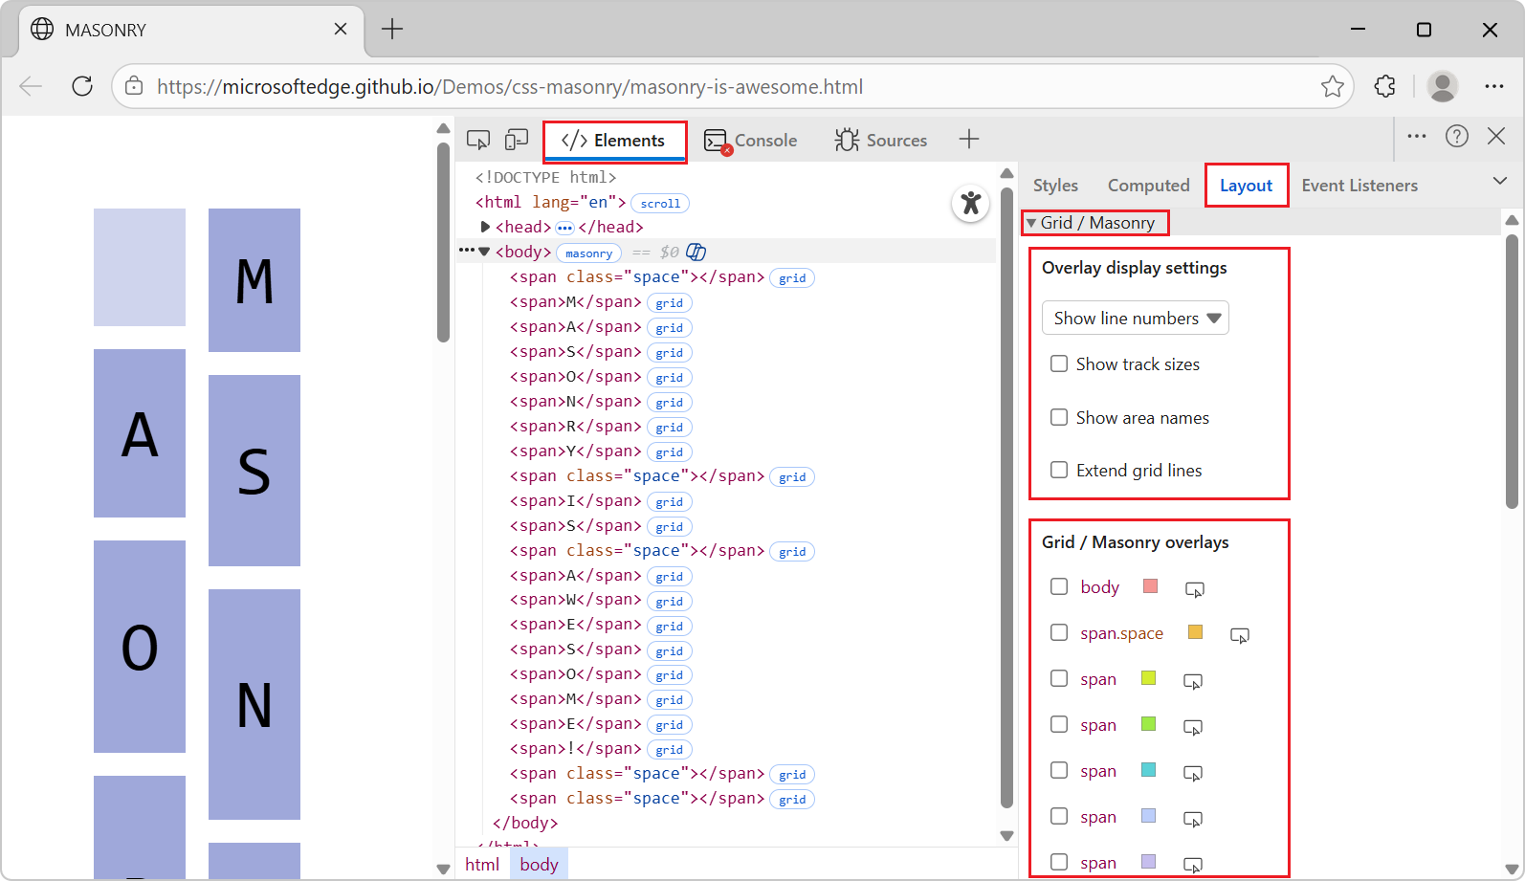The image size is (1525, 881).
Task: Open a new browser tab
Action: point(392,30)
